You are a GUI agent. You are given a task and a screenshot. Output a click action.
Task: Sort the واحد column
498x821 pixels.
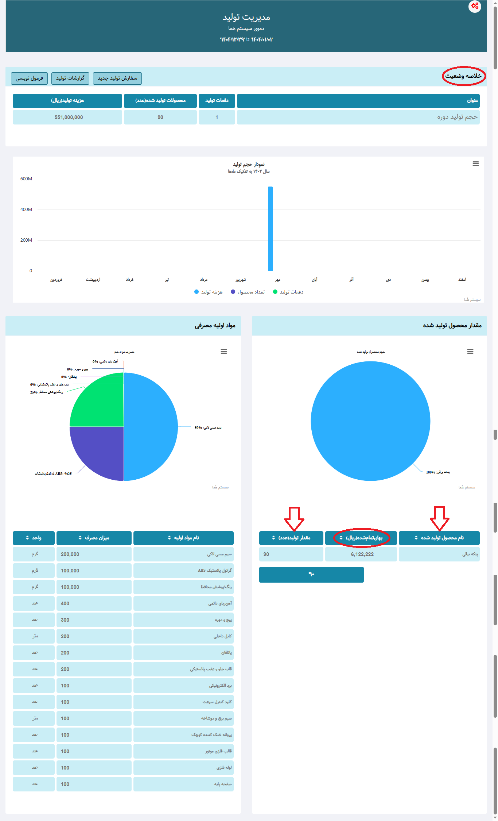click(x=34, y=538)
